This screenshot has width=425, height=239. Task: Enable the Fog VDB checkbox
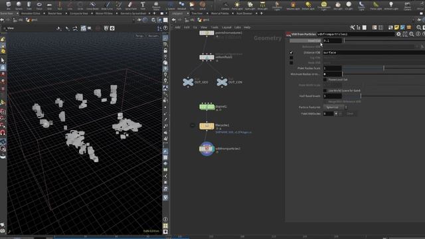pos(292,58)
